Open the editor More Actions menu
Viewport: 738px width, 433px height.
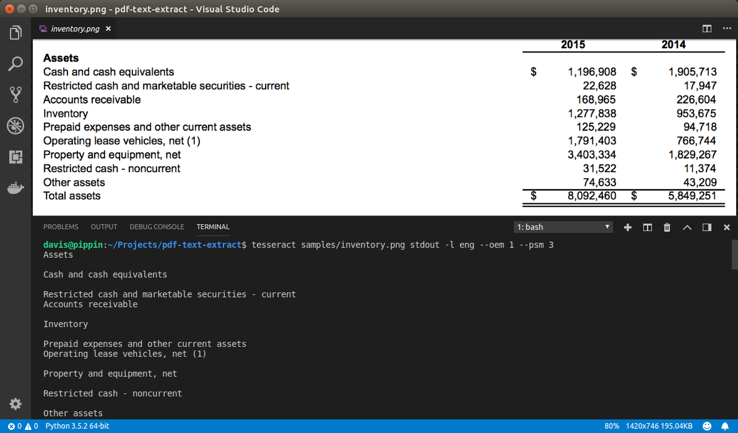[727, 28]
